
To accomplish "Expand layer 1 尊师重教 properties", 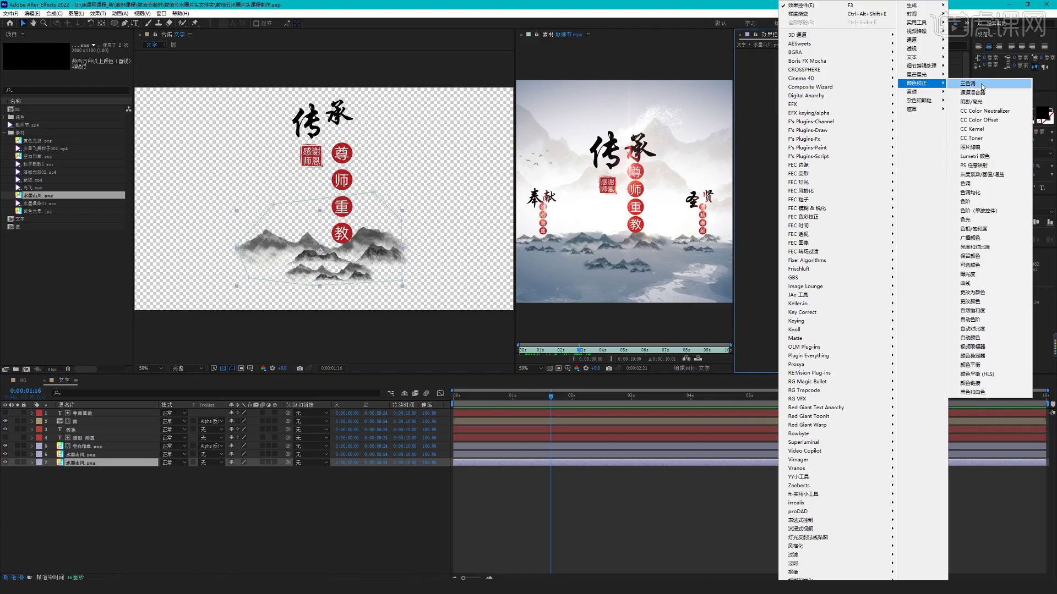I will tap(32, 413).
